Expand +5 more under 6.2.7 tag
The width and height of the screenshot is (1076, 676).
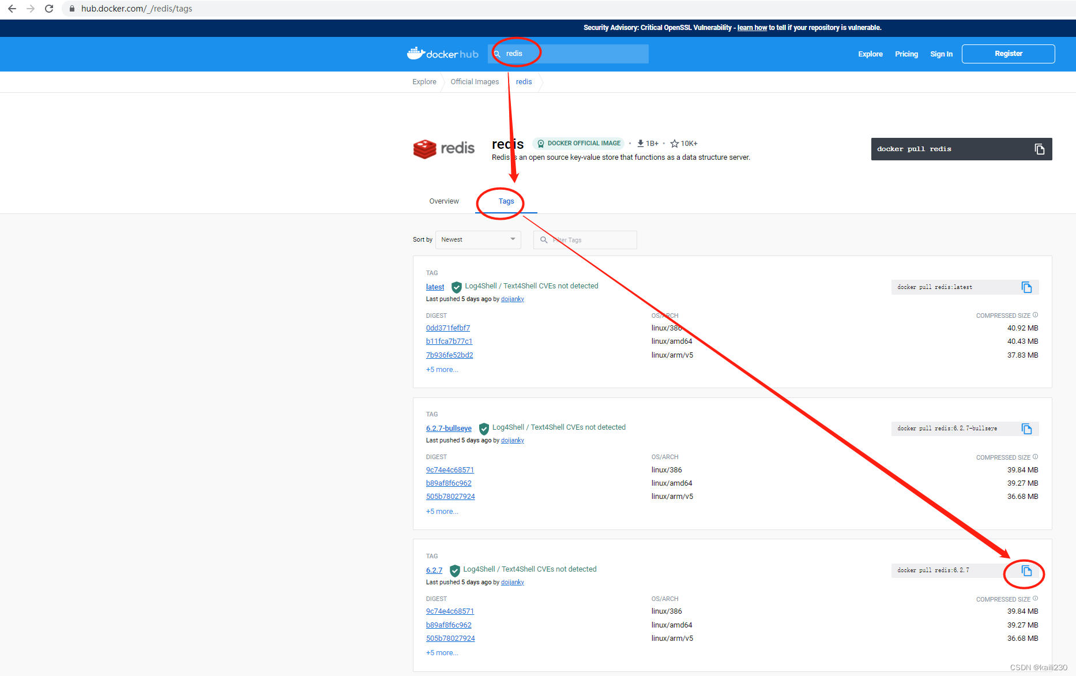[442, 653]
